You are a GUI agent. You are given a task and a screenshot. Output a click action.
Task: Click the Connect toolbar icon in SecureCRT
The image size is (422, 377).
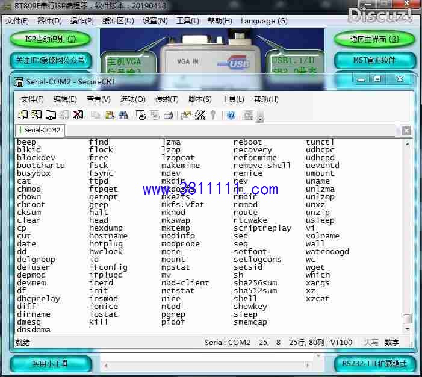[23, 115]
